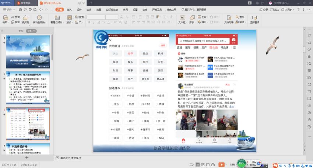Toggle subscript formatting

pos(120,22)
